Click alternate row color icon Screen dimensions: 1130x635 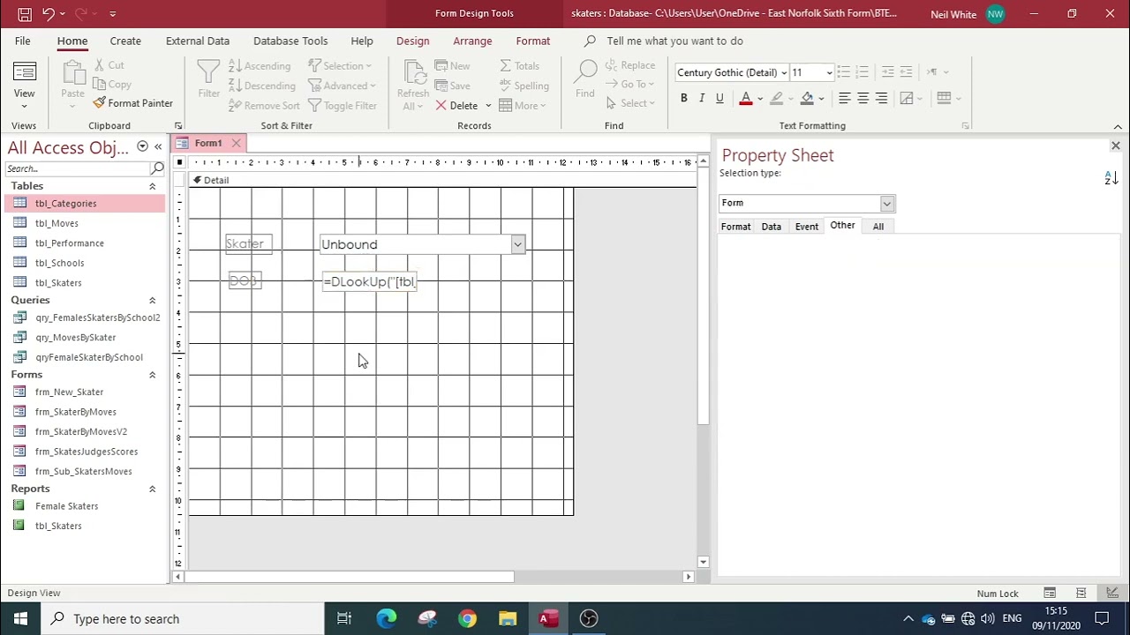point(944,98)
